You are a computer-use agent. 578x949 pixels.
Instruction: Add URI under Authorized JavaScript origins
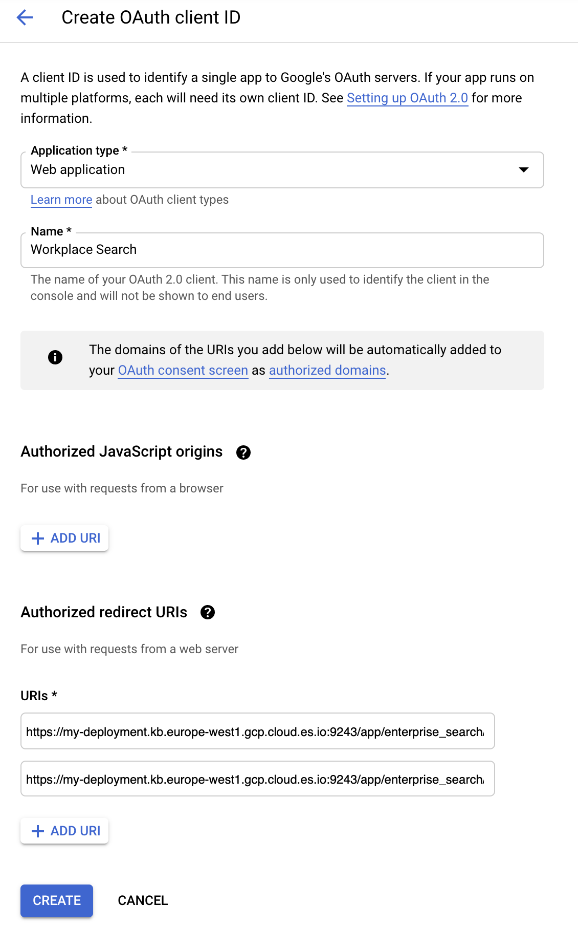[x=65, y=538]
